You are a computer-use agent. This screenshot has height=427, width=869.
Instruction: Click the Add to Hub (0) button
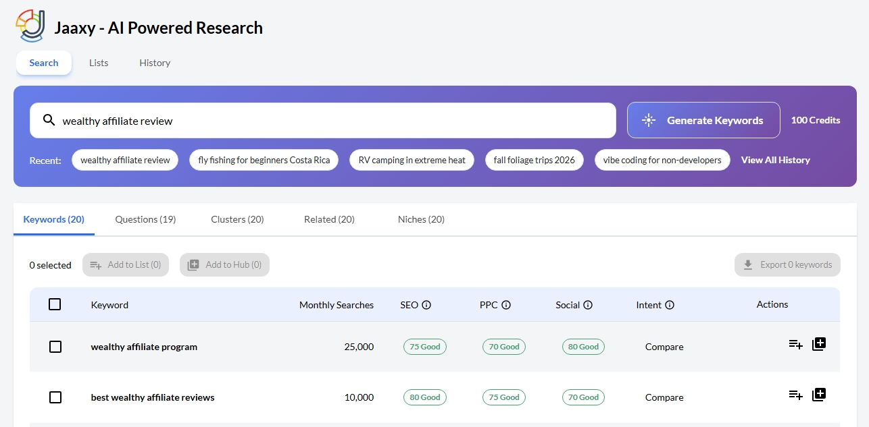(224, 265)
